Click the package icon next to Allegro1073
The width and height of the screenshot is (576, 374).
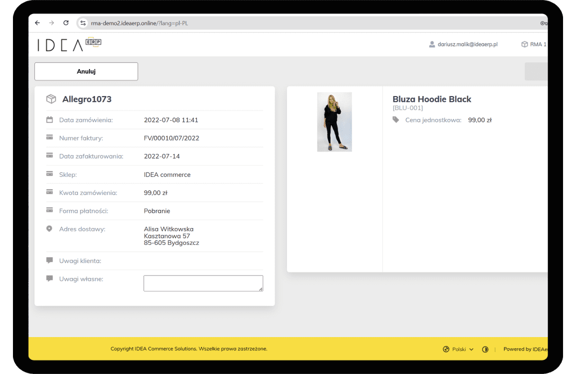[x=51, y=99]
